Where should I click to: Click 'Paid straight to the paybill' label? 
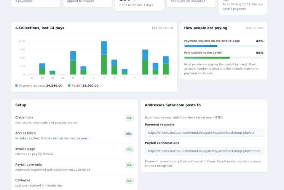(203, 52)
